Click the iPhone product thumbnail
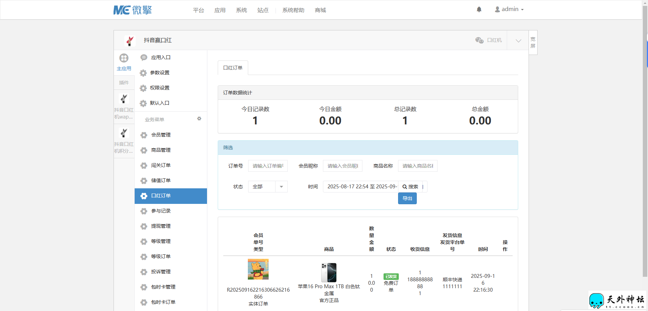 (329, 273)
